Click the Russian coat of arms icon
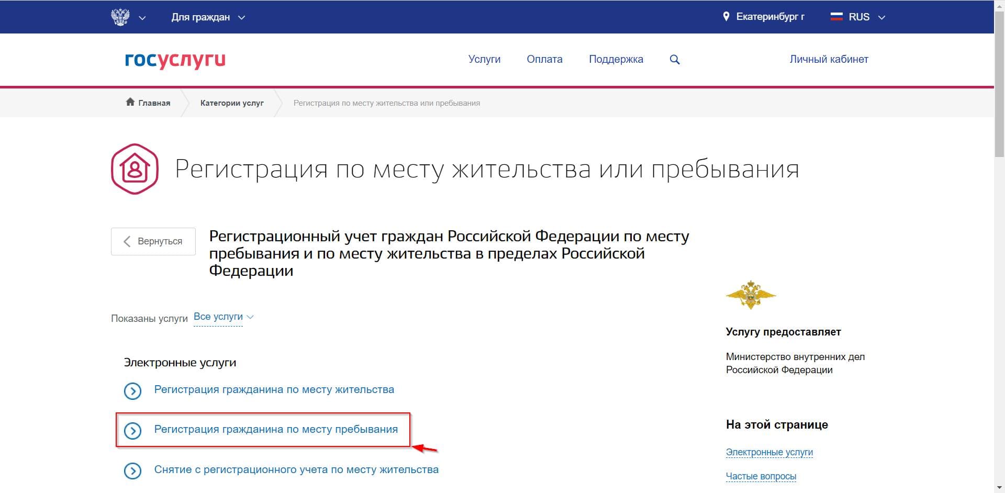Viewport: 1005px width, 493px height. pos(120,17)
